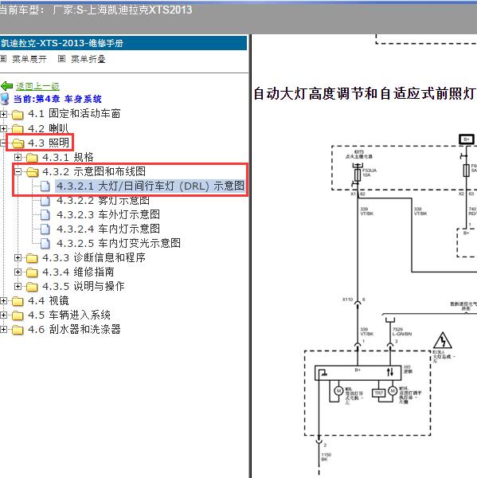
Task: Click folder icon of 4.3.3 诊断信息和程序
Action: pos(32,258)
